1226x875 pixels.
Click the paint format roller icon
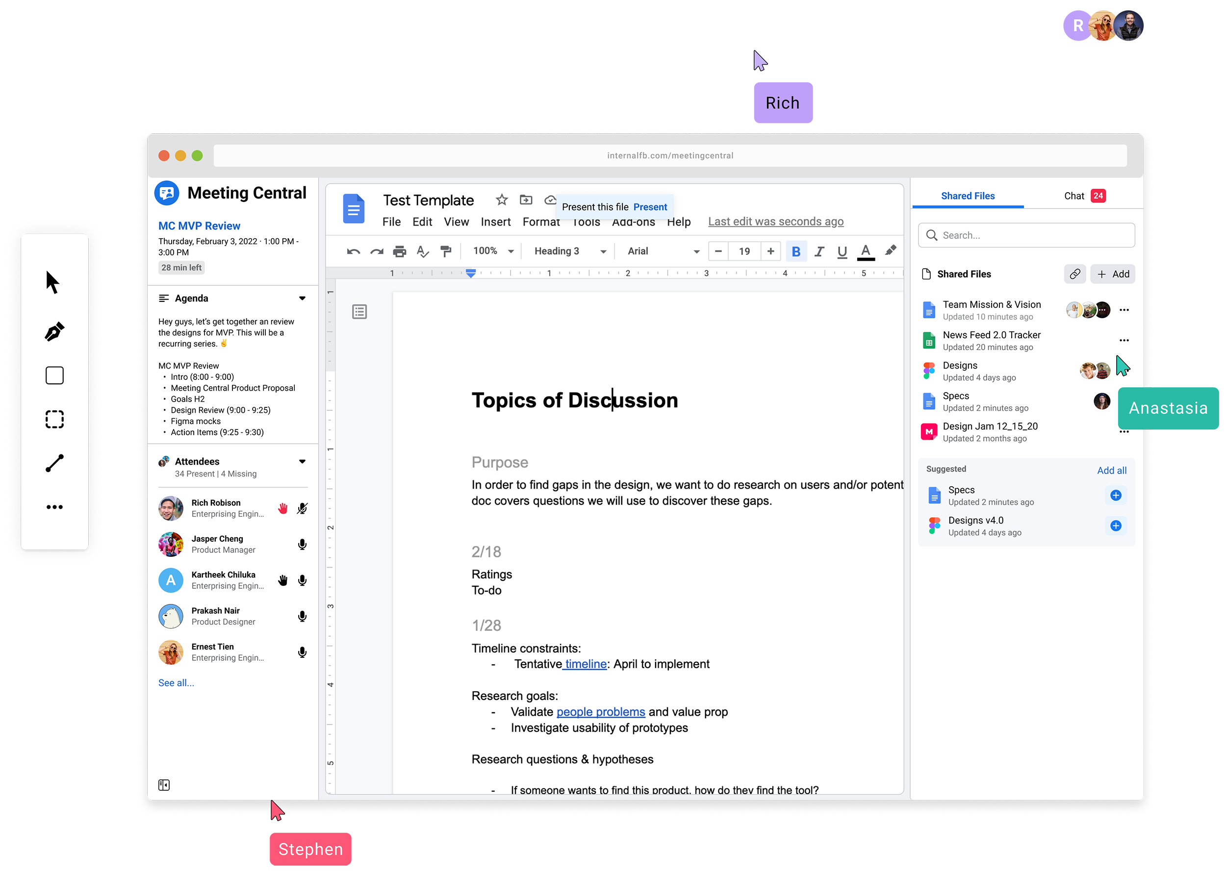pos(446,251)
